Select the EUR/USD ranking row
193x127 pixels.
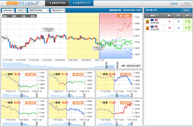tap(168, 21)
